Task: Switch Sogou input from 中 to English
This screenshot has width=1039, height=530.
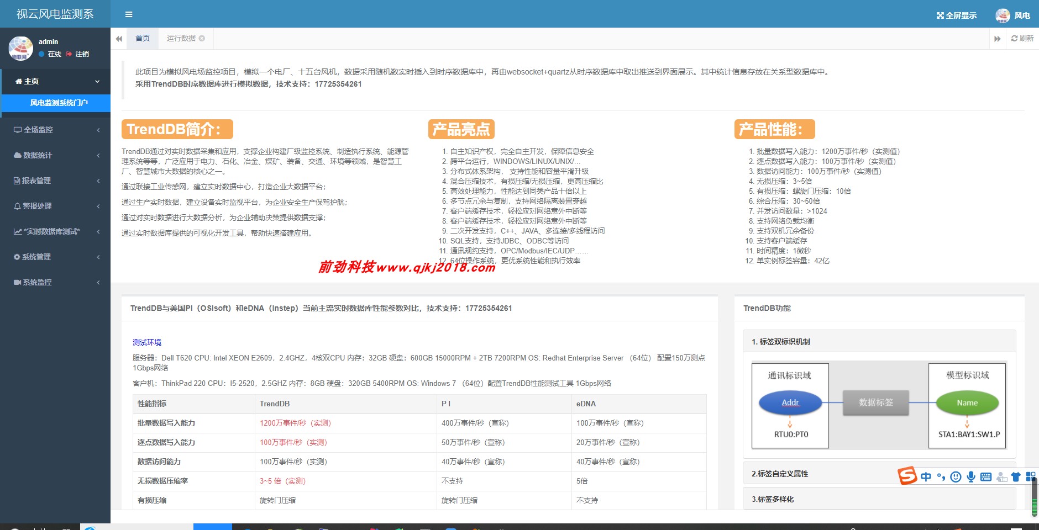Action: click(x=926, y=475)
